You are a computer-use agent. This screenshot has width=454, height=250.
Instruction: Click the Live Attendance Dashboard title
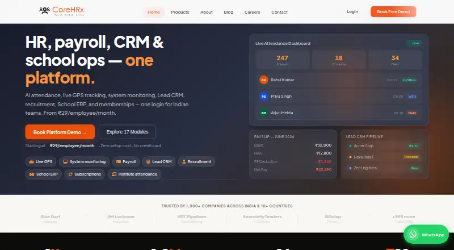coord(283,43)
